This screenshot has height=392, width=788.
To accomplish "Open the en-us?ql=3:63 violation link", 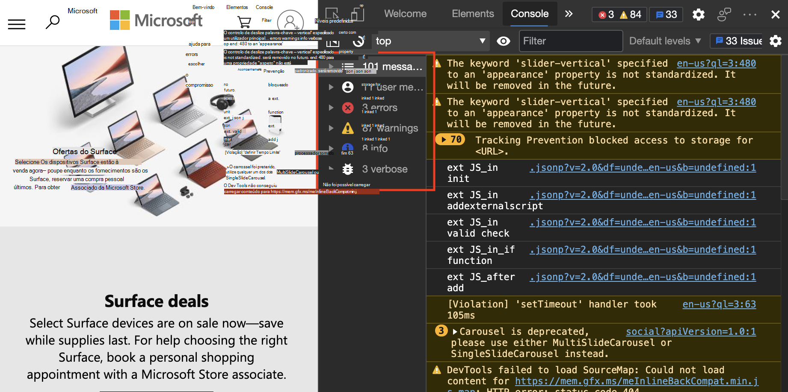I will (719, 304).
